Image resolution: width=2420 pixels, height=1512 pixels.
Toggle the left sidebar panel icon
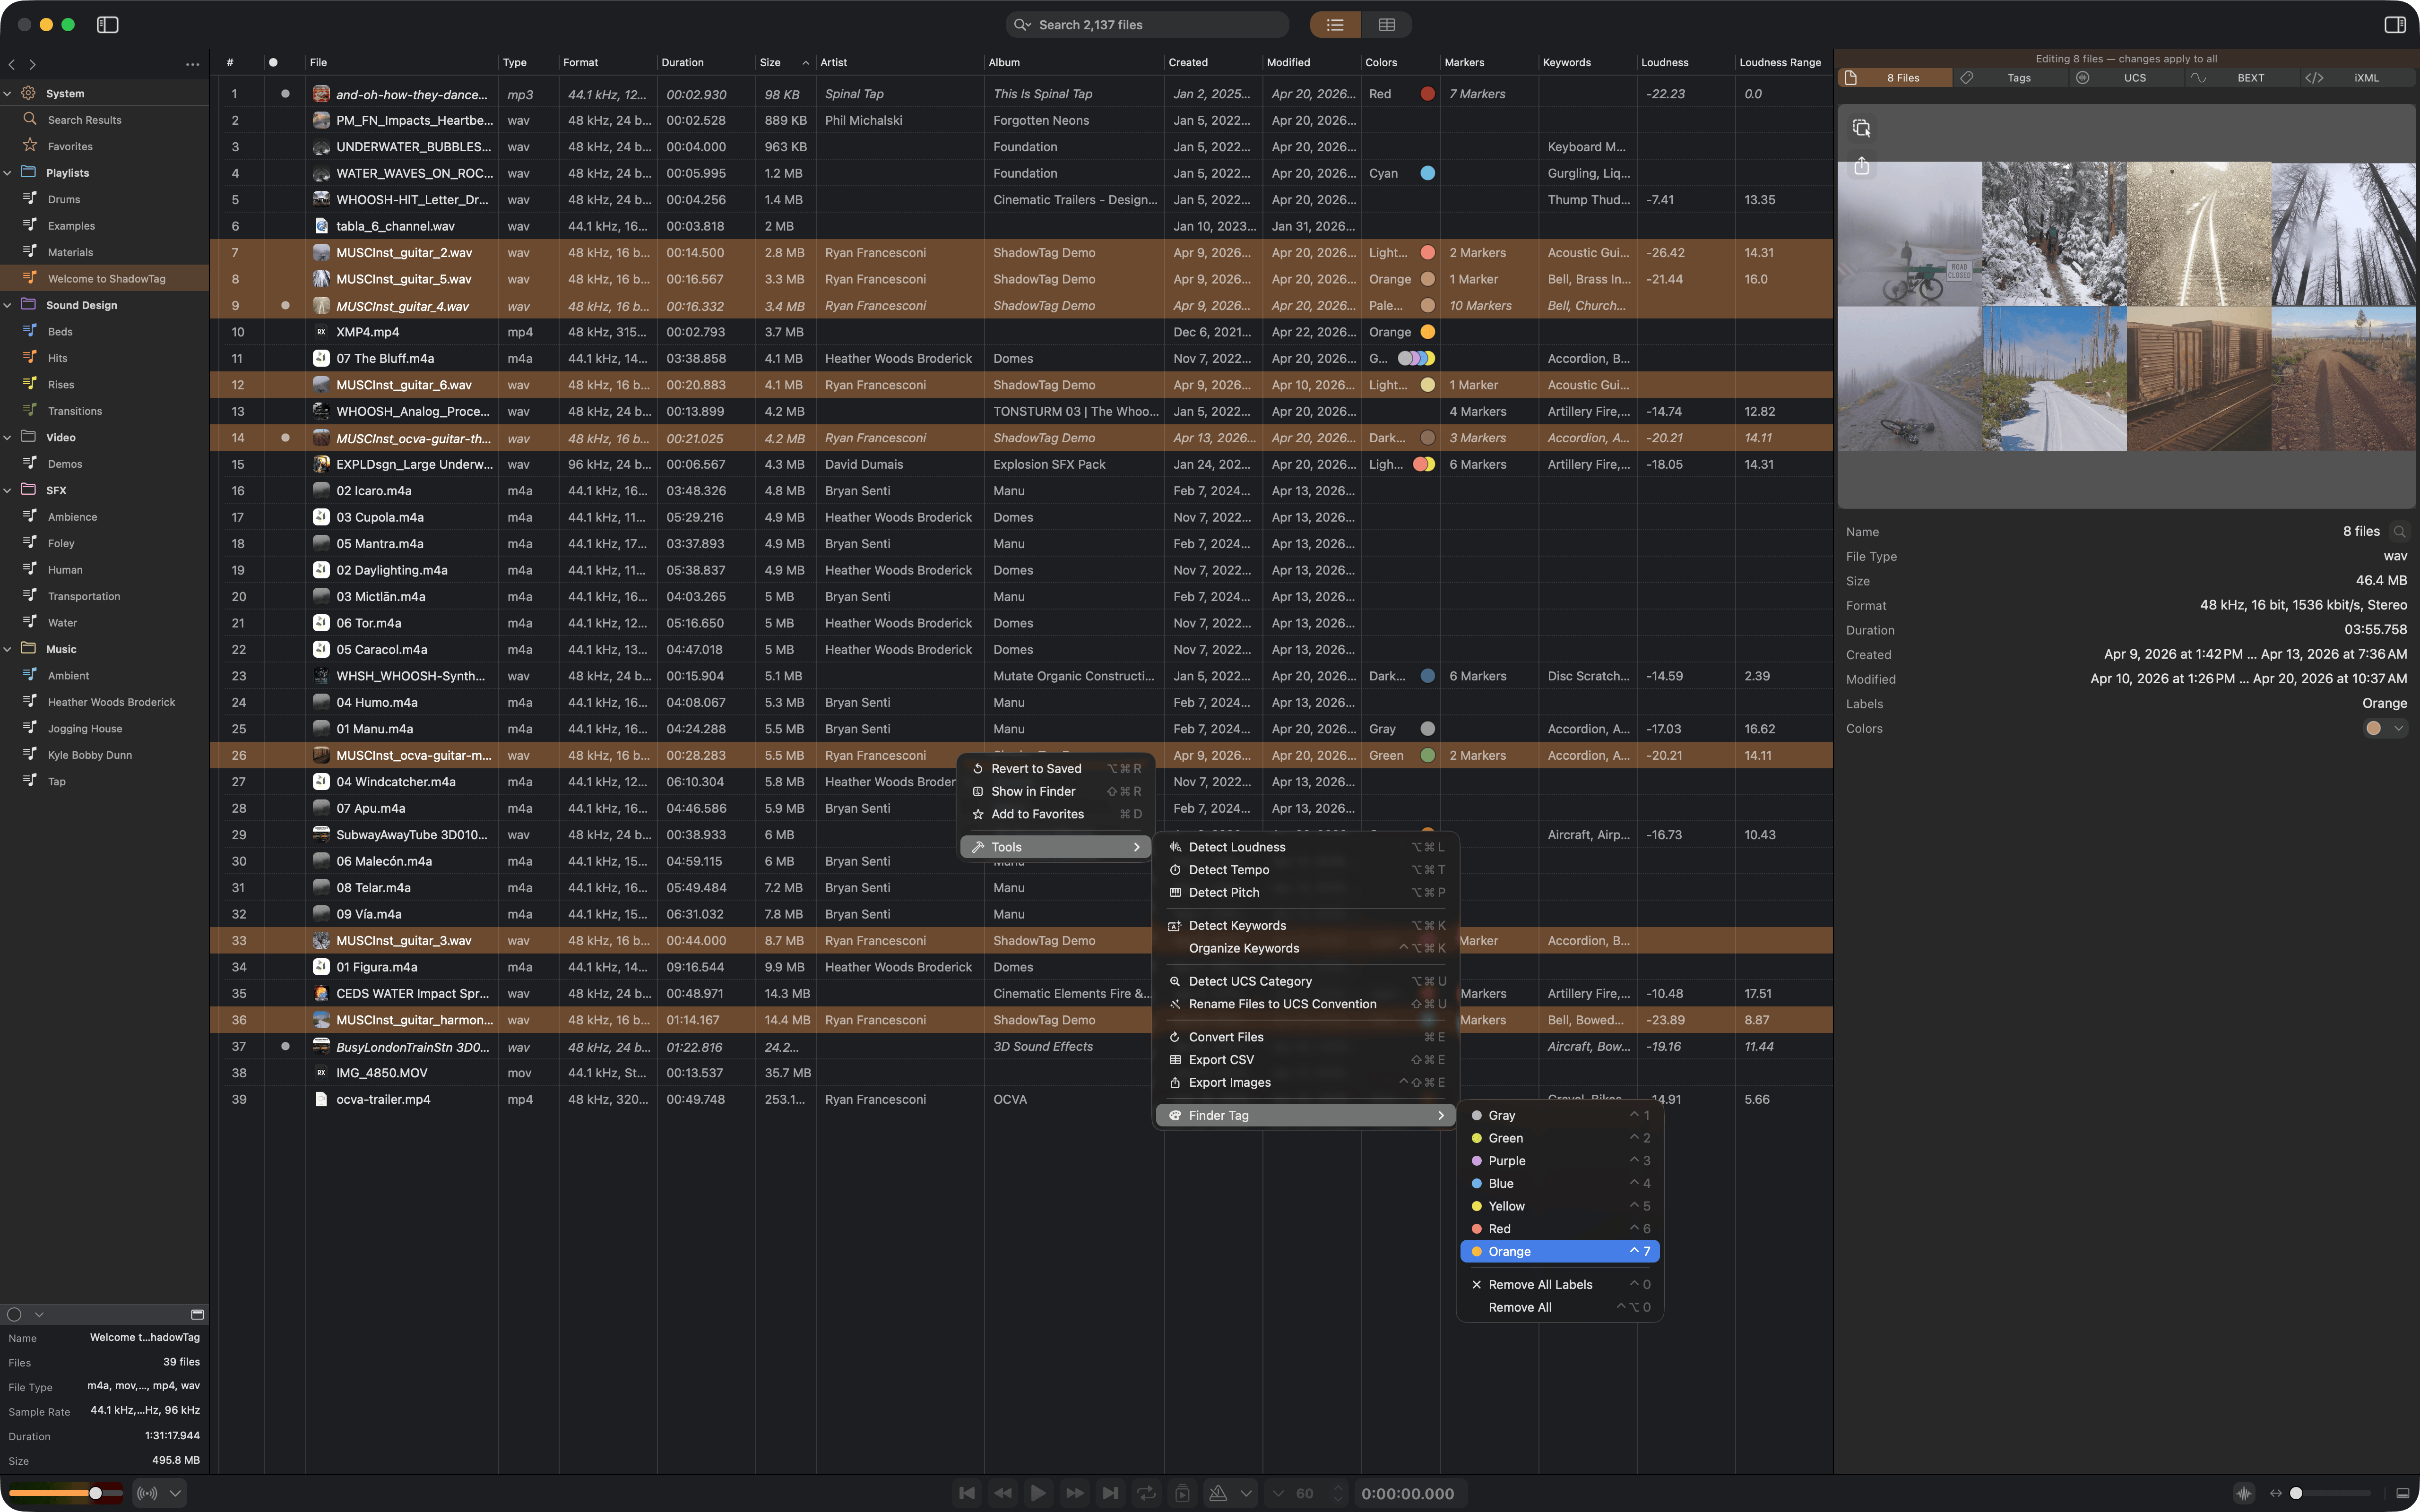(x=107, y=25)
